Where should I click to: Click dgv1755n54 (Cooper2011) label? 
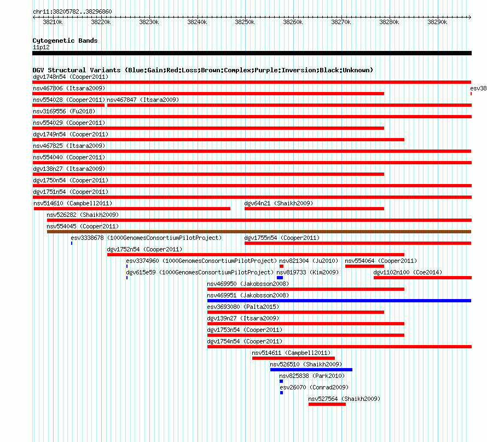(x=282, y=238)
